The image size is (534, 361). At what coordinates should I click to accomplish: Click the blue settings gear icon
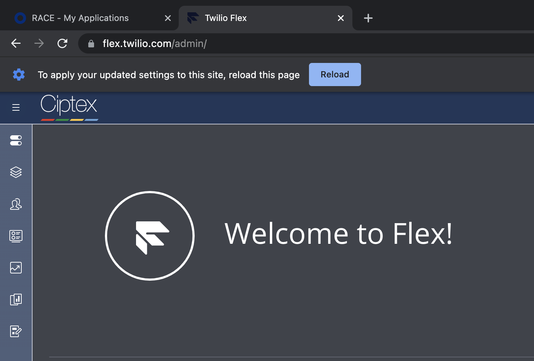[x=19, y=75]
